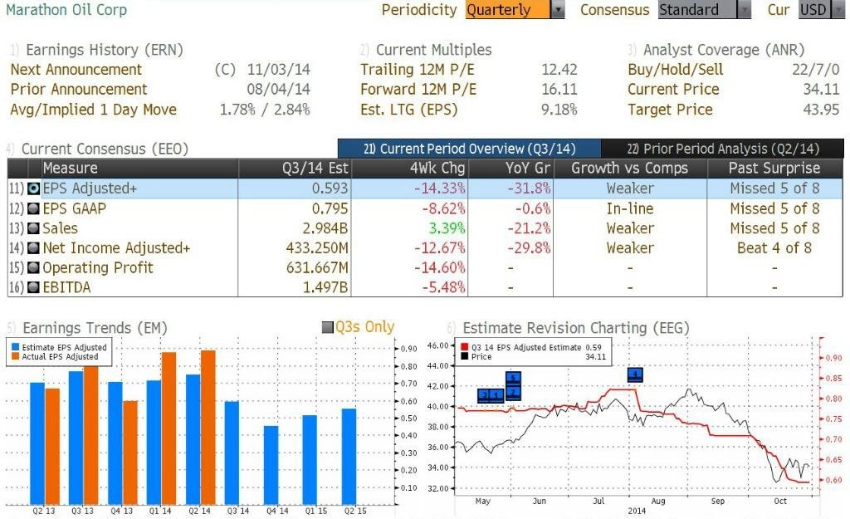Select the EPS GAAP radio button
The height and width of the screenshot is (519, 850).
pyautogui.click(x=33, y=208)
